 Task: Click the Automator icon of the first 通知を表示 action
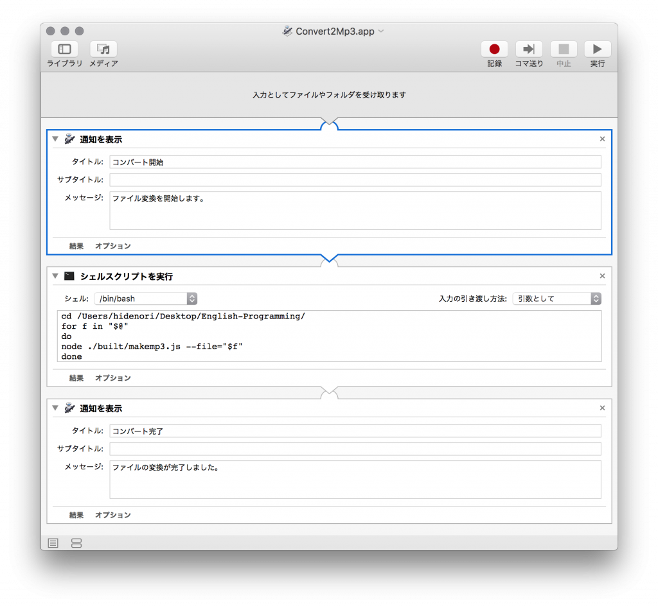click(x=69, y=139)
